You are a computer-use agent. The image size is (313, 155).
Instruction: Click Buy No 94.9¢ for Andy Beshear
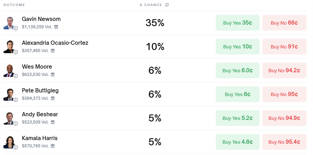284,118
